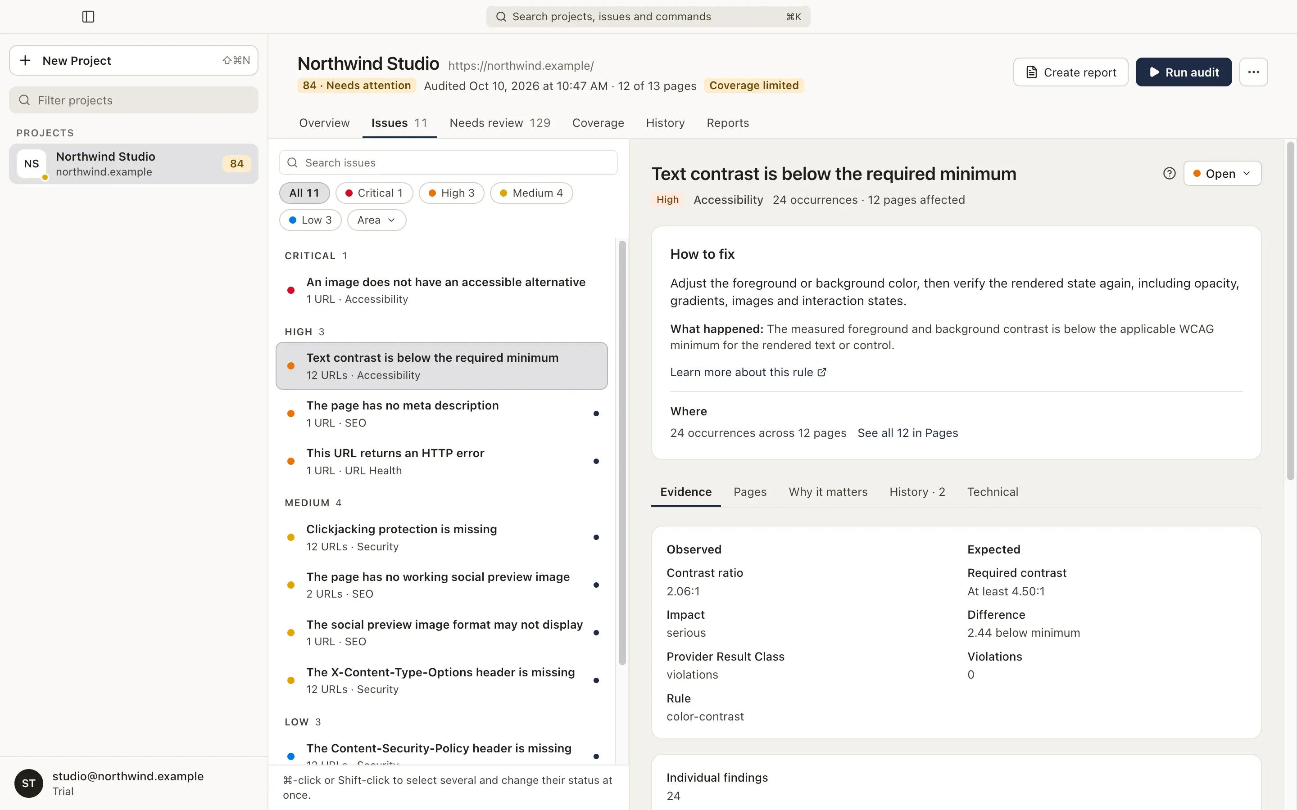Viewport: 1297px width, 810px height.
Task: Select the Clickjacking protection is missing issue
Action: point(442,537)
